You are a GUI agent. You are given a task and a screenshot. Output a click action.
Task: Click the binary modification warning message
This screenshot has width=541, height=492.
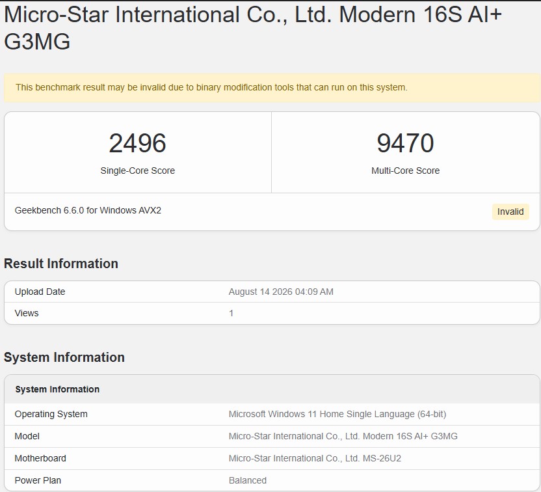[x=211, y=87]
